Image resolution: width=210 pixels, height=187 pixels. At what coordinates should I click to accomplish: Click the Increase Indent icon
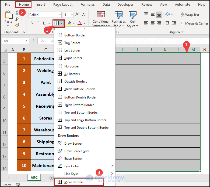[174, 23]
